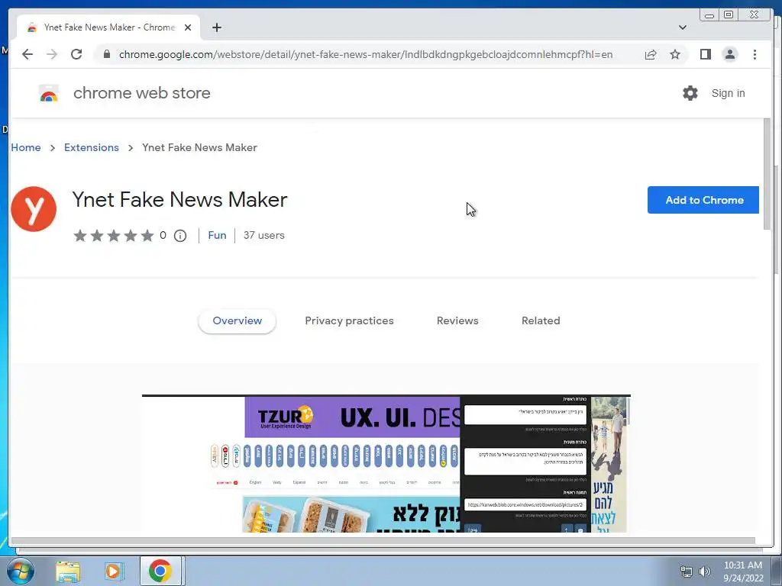
Task: Click 'Ynet Fake News Maker' heading
Action: pyautogui.click(x=179, y=199)
